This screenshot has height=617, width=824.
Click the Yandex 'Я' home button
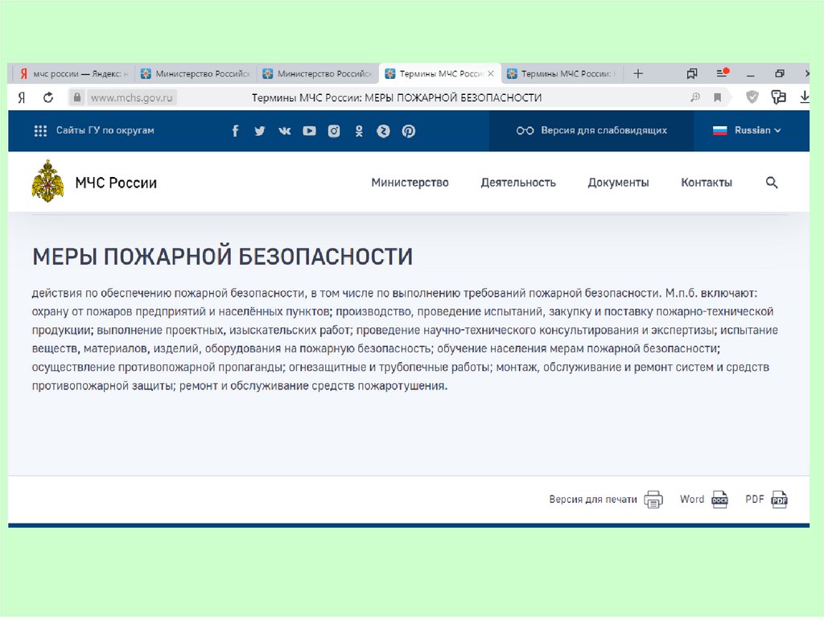point(22,97)
